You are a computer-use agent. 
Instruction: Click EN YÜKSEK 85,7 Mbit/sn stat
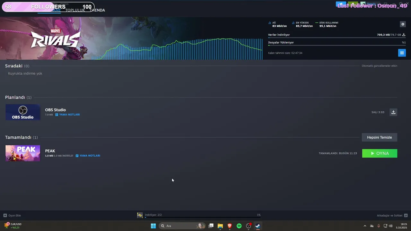[302, 24]
